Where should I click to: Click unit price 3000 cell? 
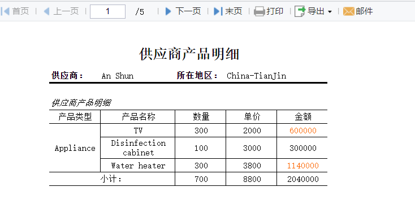point(252,148)
